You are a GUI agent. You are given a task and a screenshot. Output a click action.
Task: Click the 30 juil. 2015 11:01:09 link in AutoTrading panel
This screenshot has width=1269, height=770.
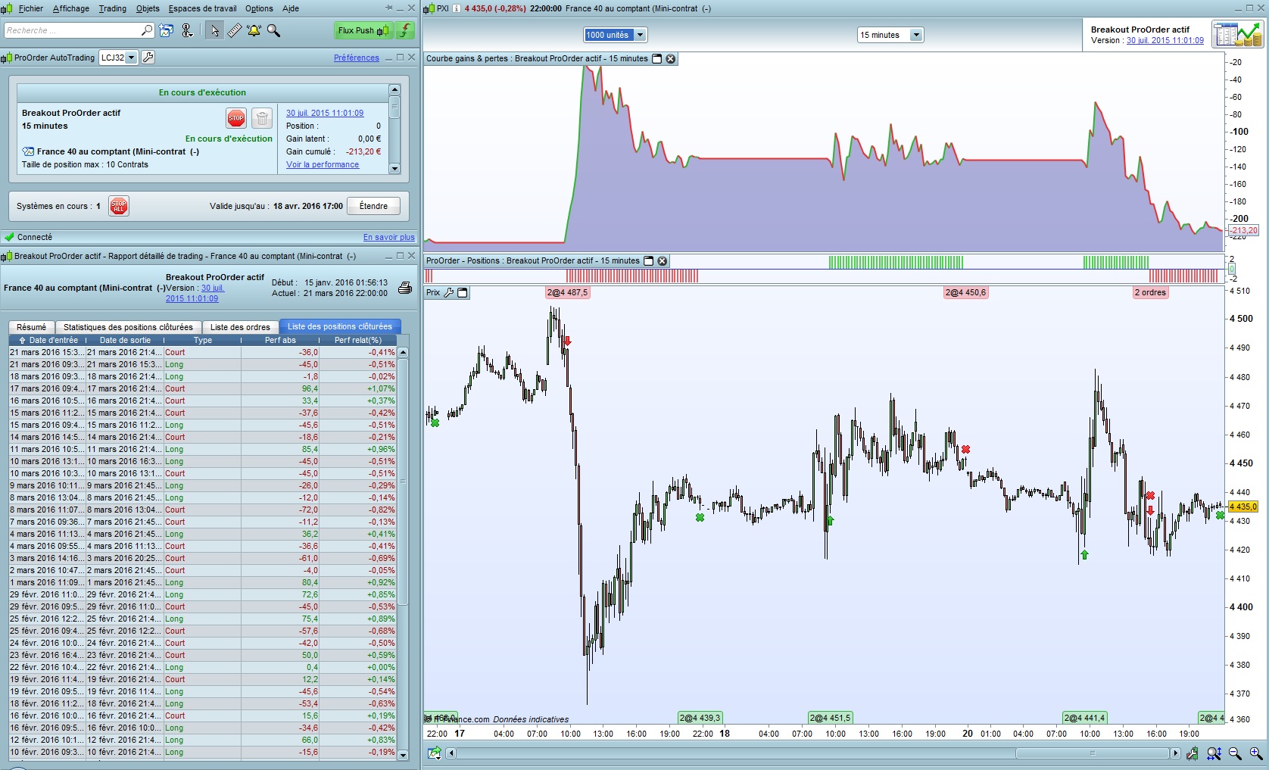[325, 113]
